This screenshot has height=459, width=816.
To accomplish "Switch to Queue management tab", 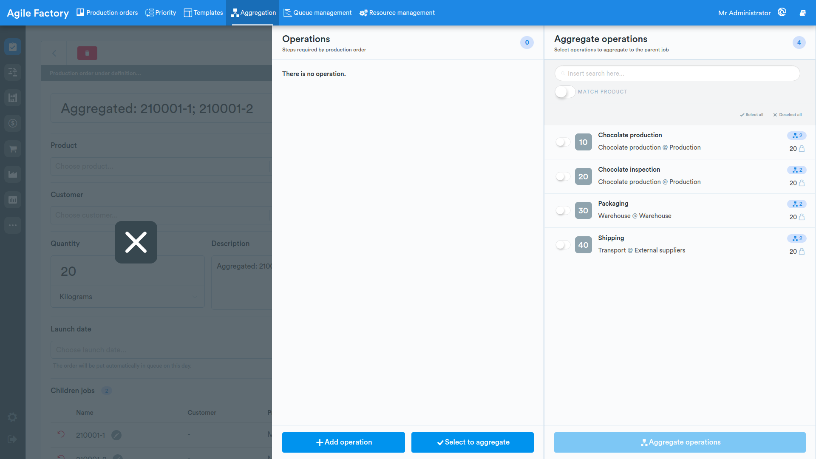I will click(317, 13).
